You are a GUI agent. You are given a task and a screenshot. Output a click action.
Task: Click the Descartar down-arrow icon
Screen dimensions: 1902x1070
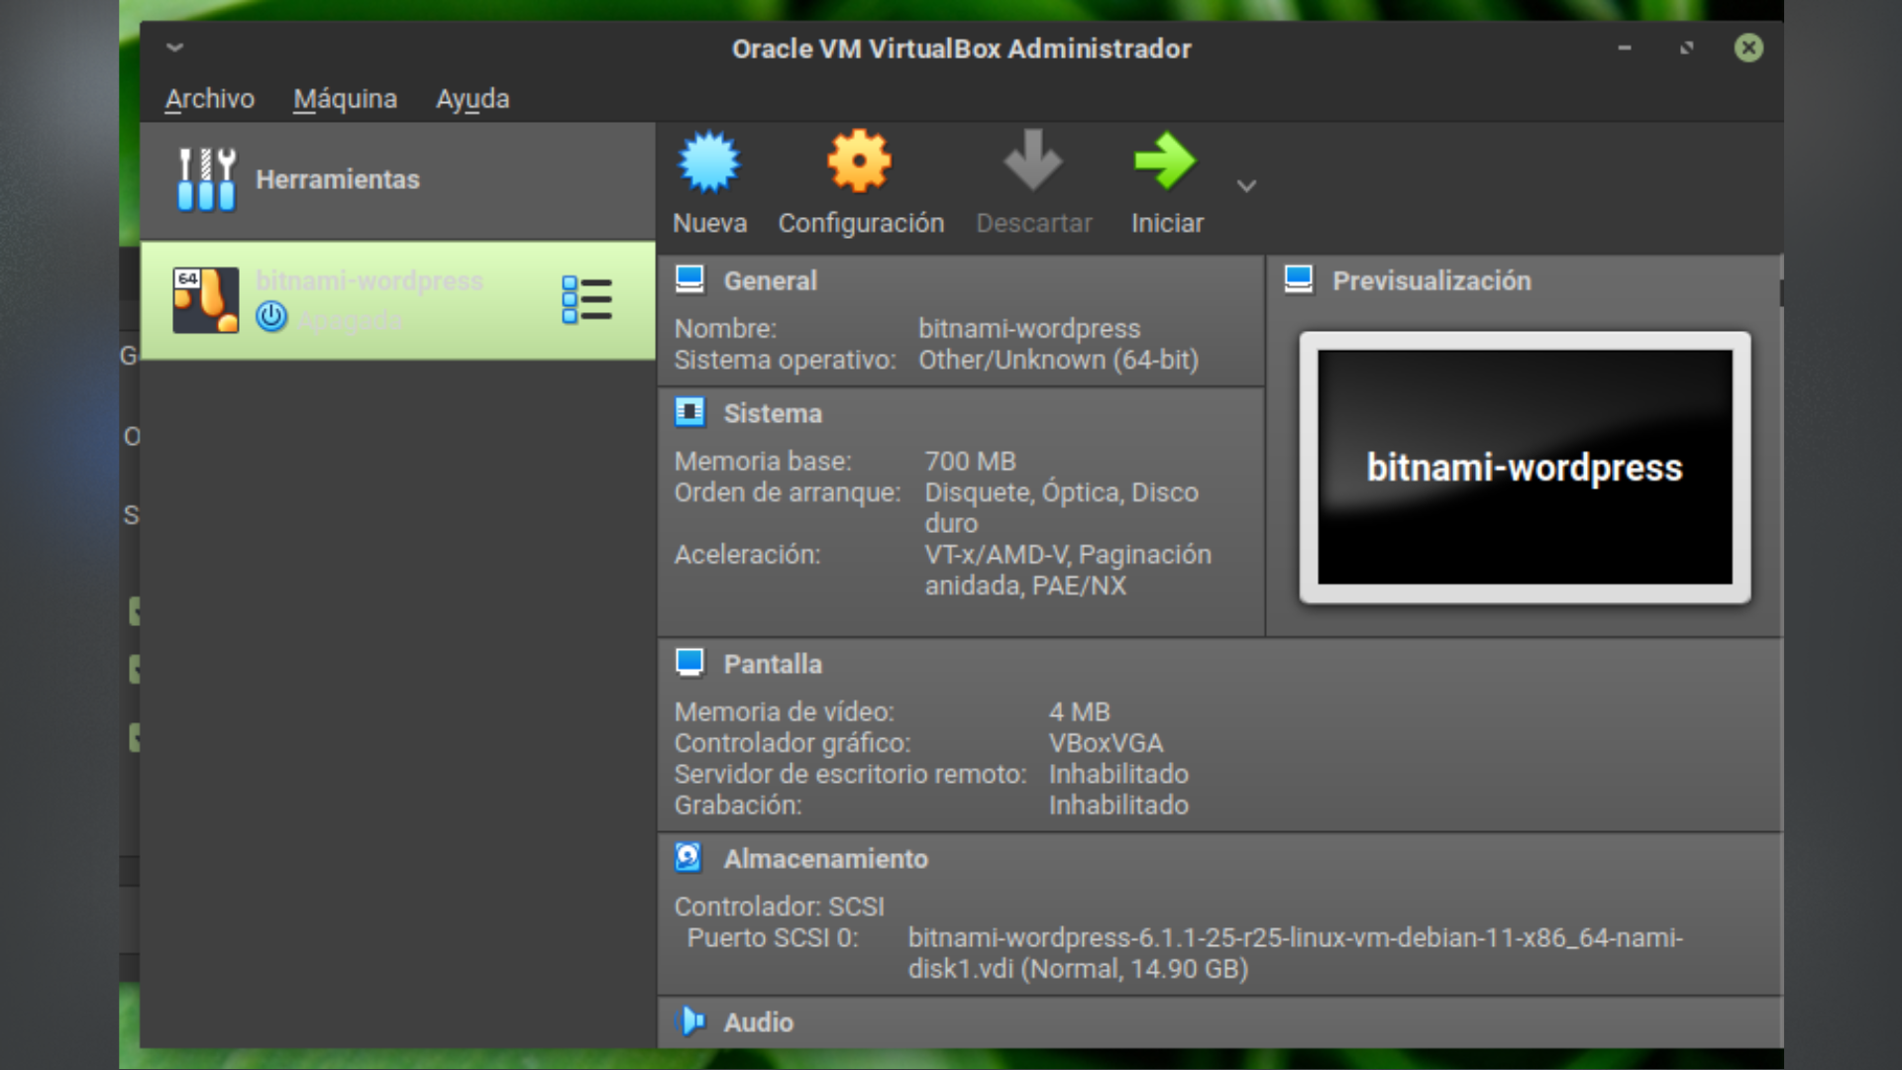(1033, 160)
